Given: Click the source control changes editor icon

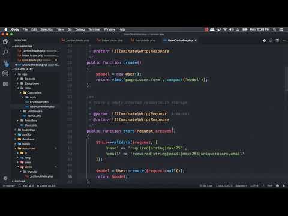Looking at the screenshot, I should coord(264,41).
